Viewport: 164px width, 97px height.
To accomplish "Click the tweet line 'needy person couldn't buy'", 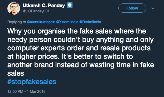I will point(51,40).
